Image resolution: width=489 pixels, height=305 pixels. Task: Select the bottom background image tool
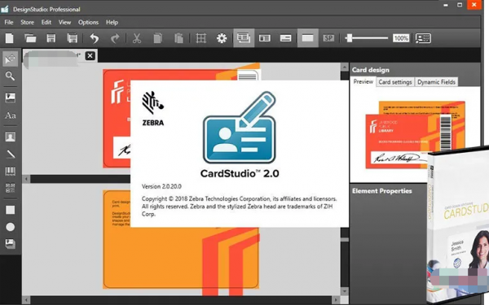10,244
